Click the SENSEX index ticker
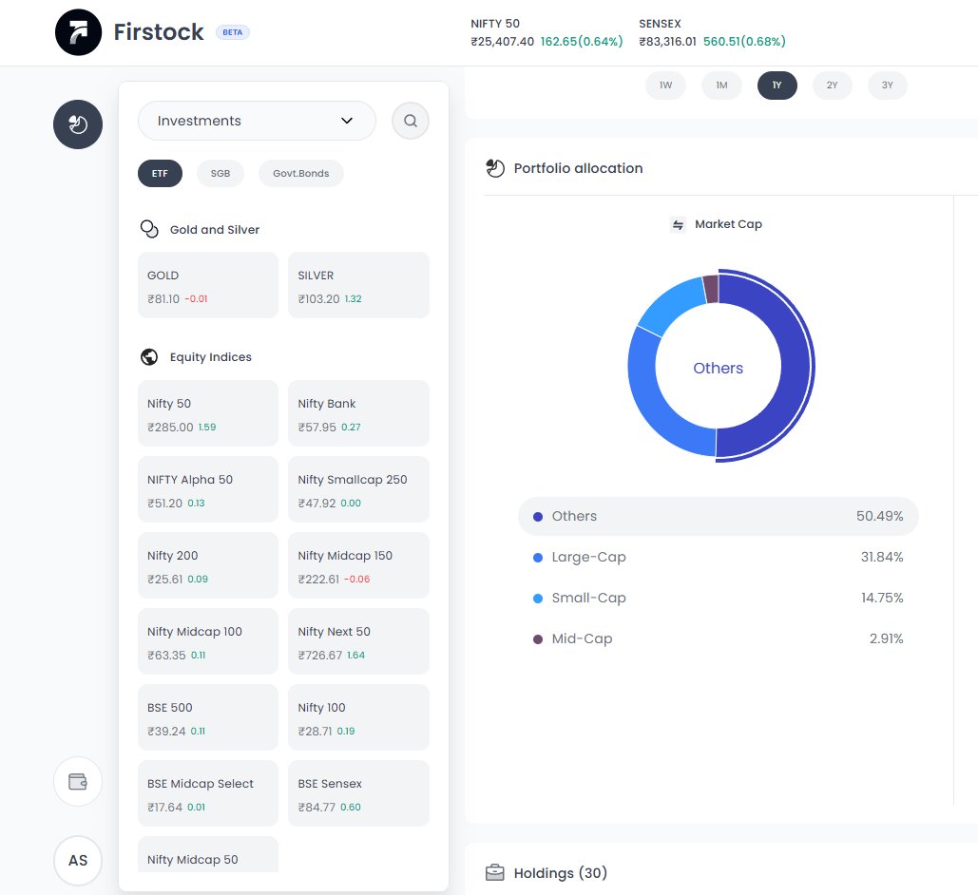Screen dimensions: 978x895 click(x=712, y=32)
